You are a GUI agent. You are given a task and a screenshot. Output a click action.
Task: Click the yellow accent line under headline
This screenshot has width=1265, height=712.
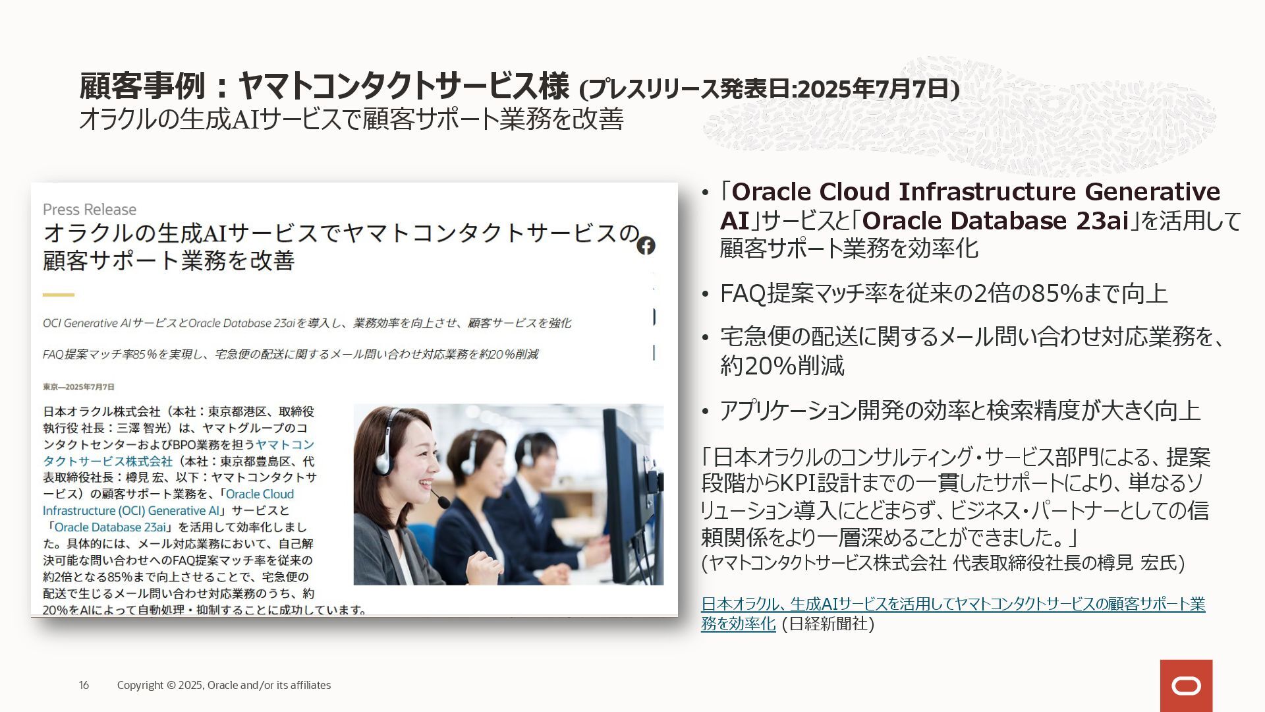(59, 295)
